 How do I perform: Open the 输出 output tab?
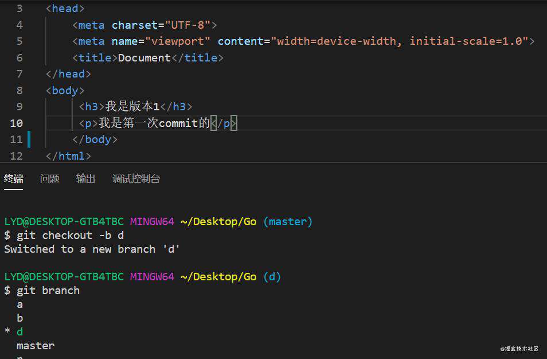tap(86, 179)
